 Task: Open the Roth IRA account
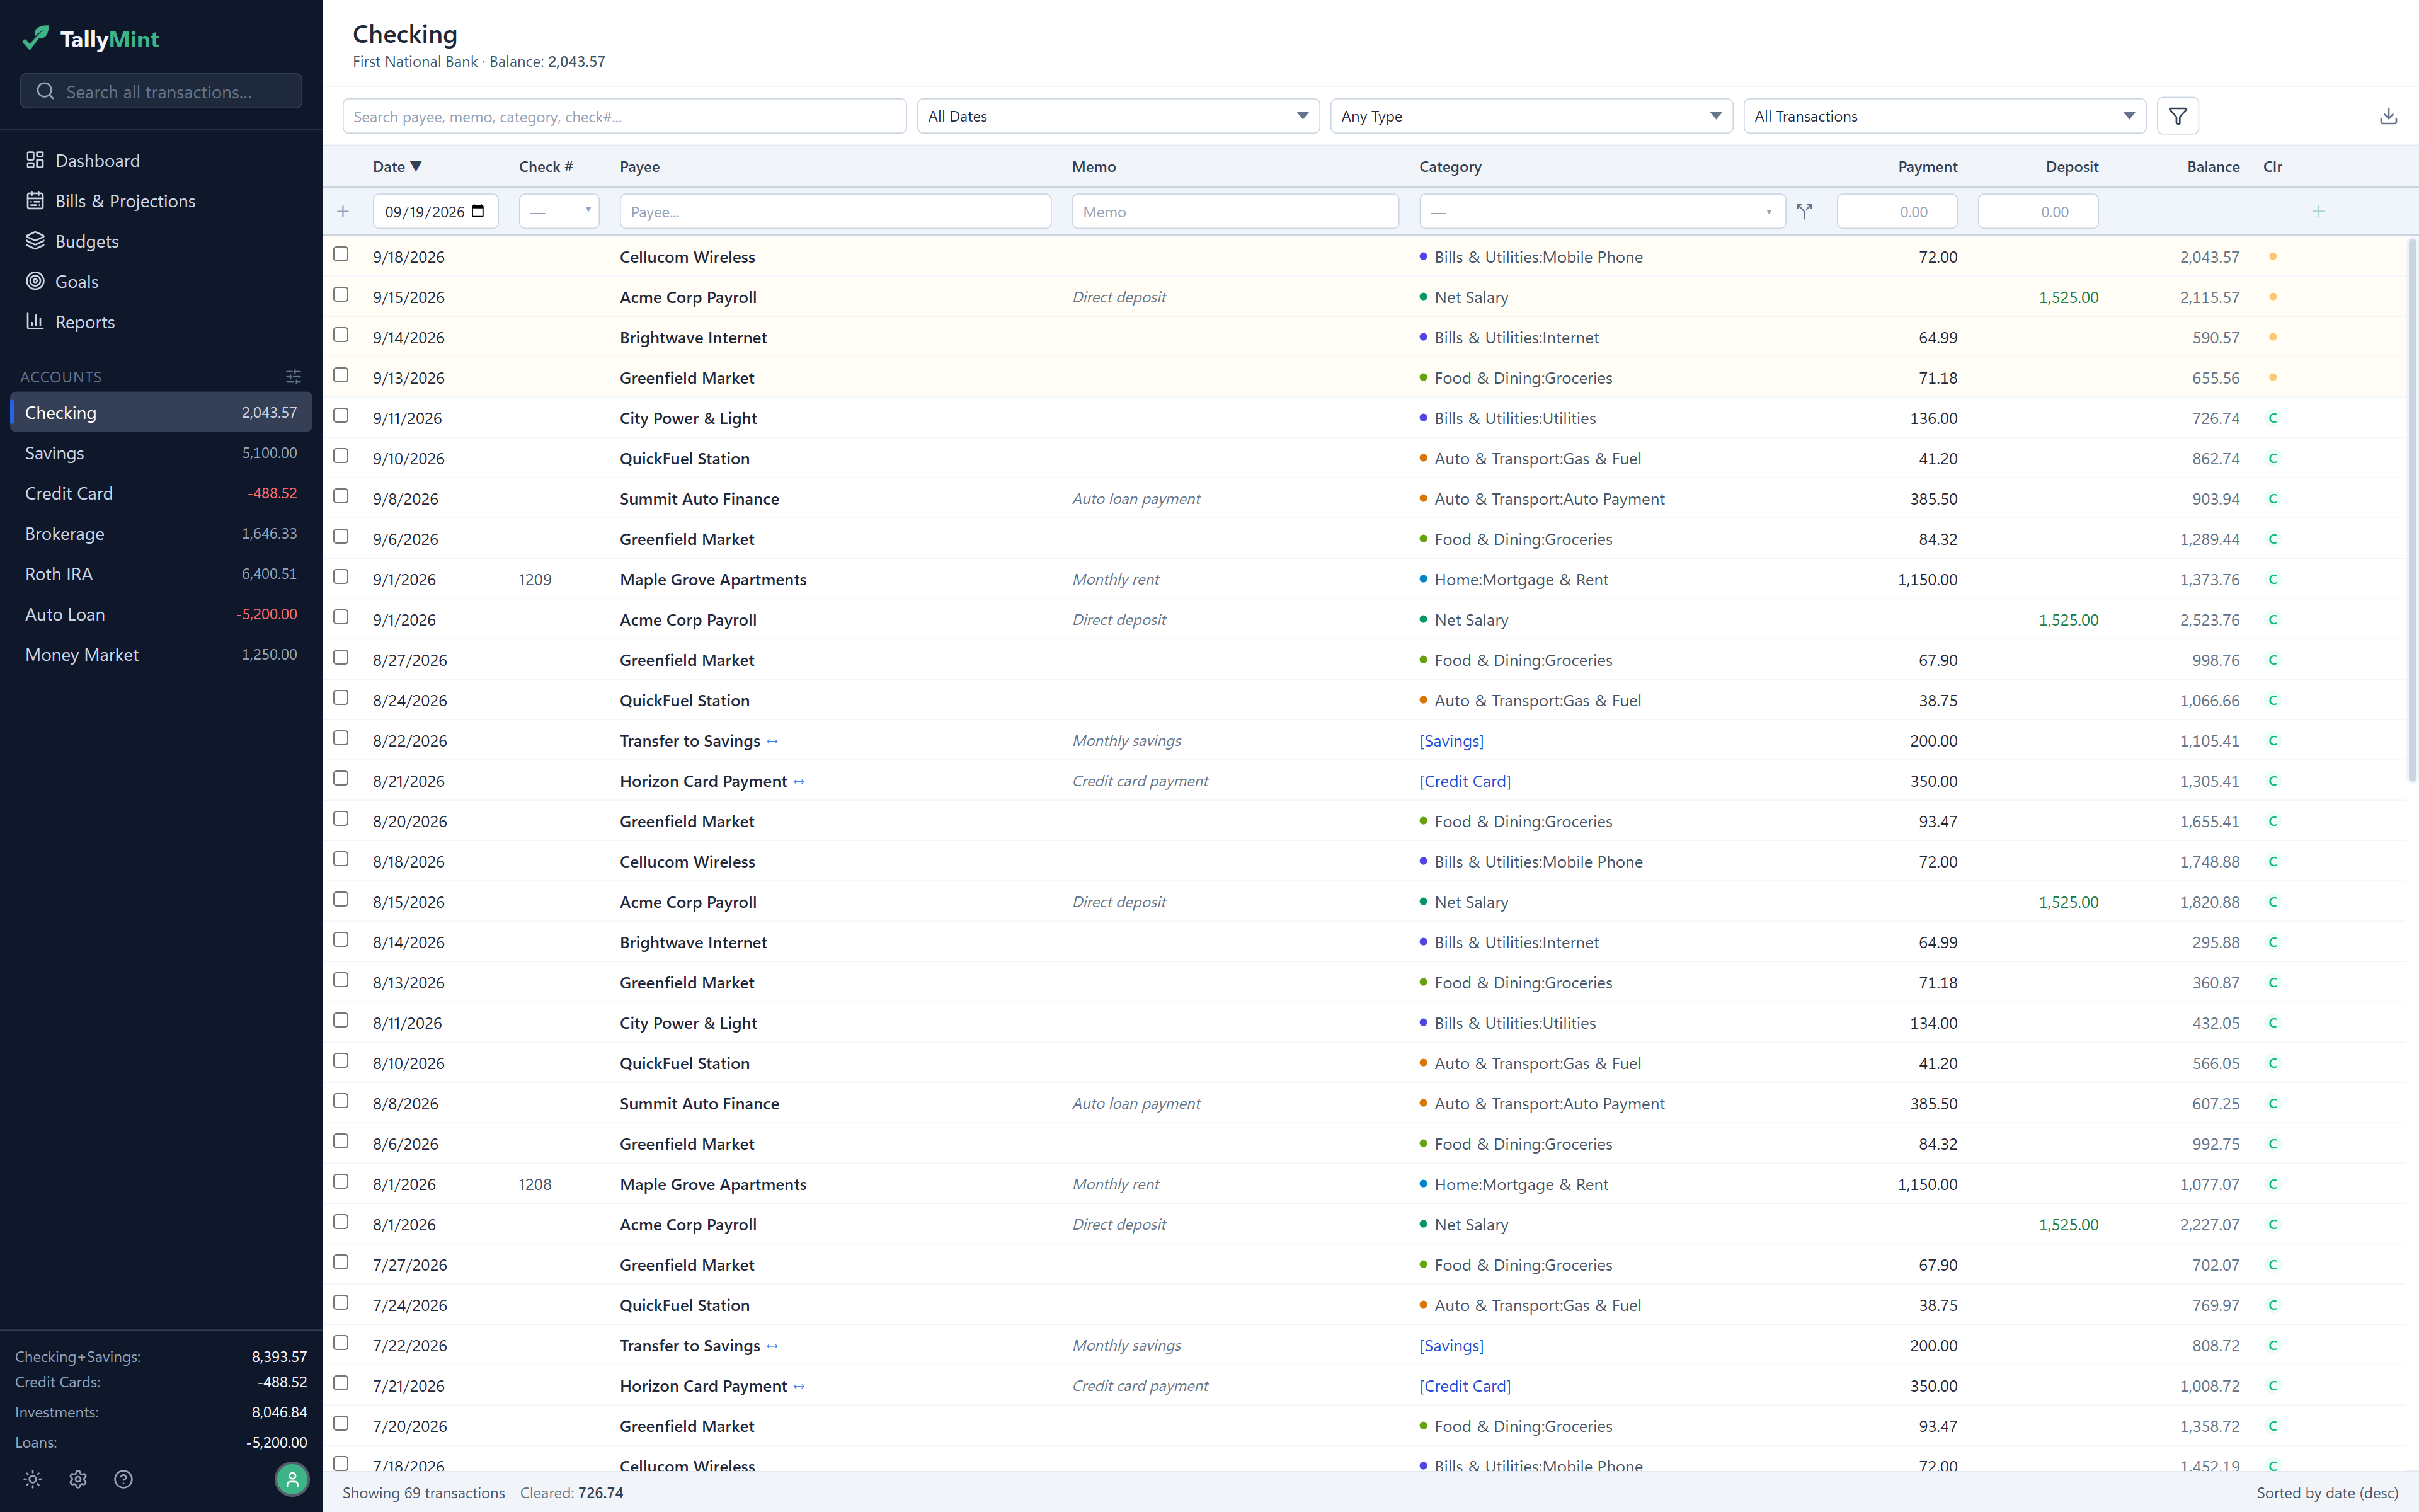pyautogui.click(x=161, y=574)
